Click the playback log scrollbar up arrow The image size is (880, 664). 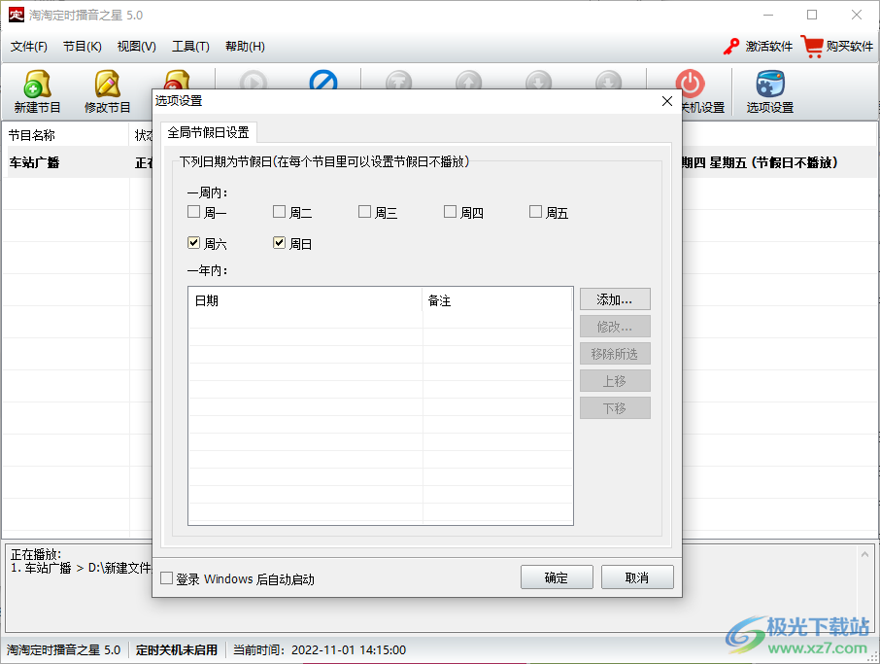click(x=864, y=555)
